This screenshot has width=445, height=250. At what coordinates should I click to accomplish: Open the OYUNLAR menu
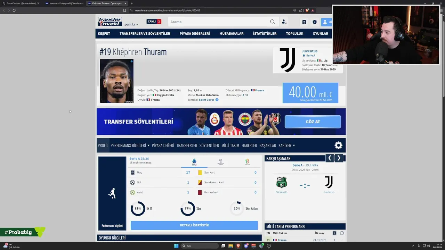coord(320,34)
